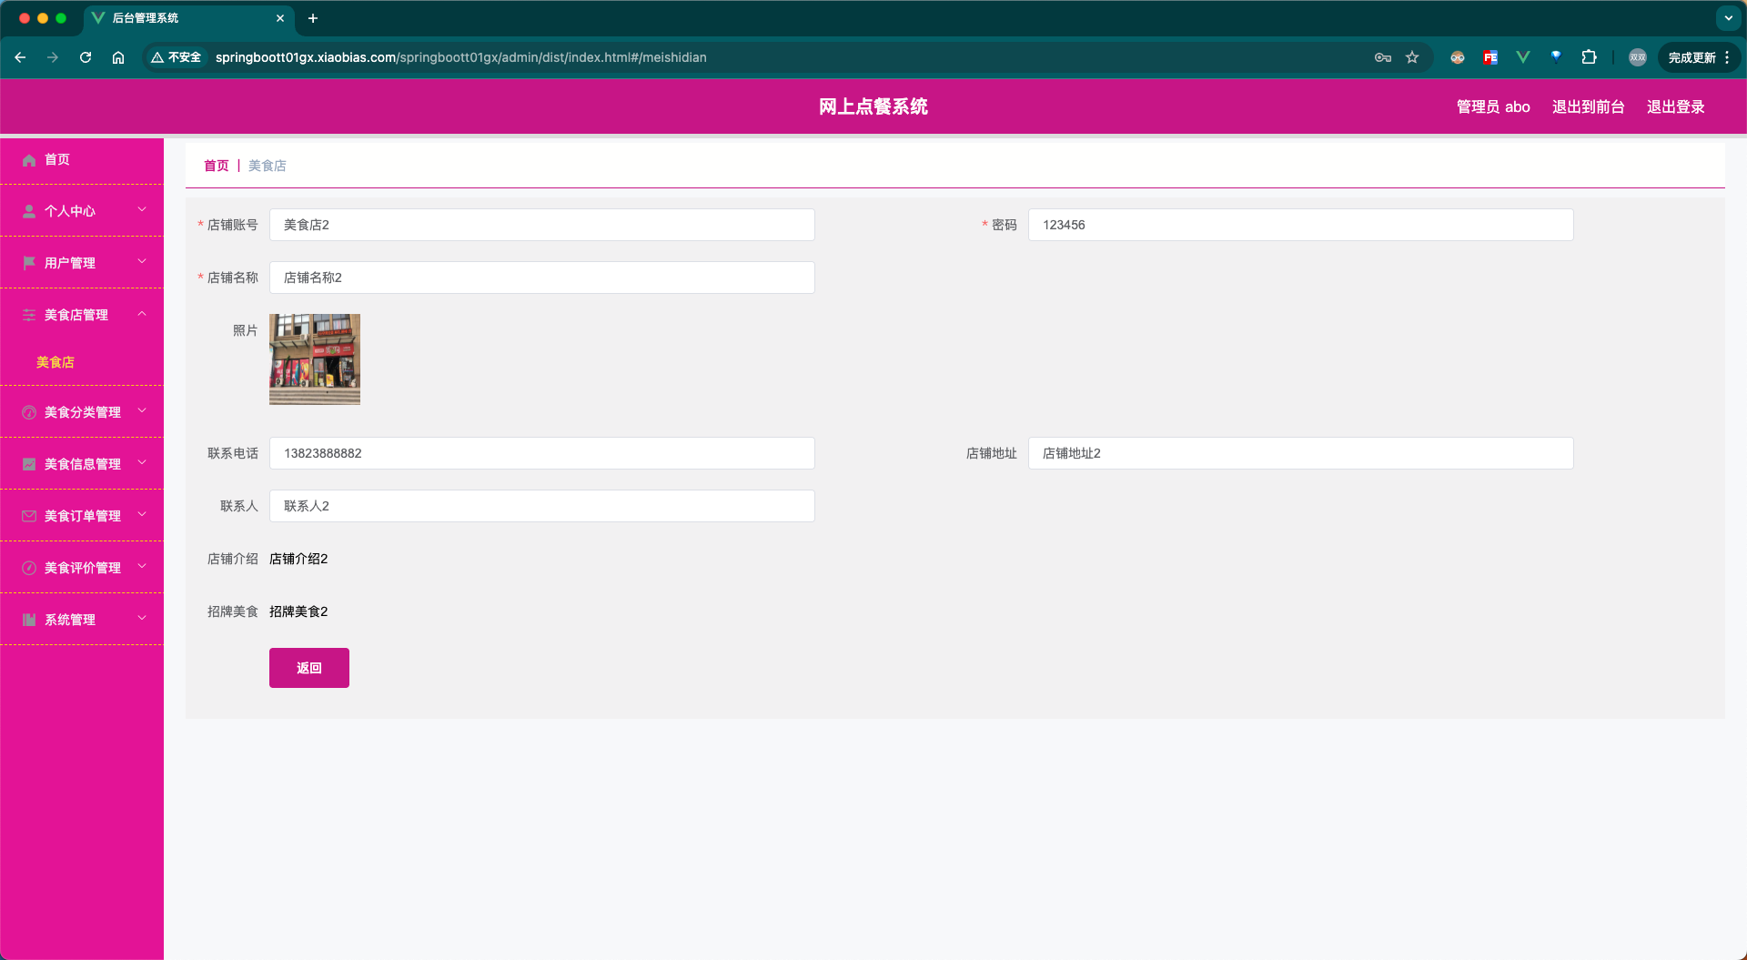Collapse the 美食店管理 menu chevron
Screen dimensions: 1747x960
[142, 314]
